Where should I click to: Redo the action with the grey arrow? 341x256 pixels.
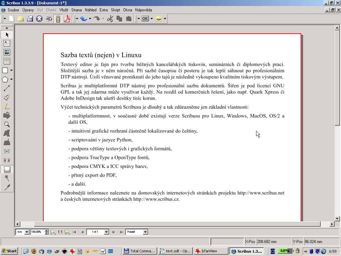click(97, 19)
